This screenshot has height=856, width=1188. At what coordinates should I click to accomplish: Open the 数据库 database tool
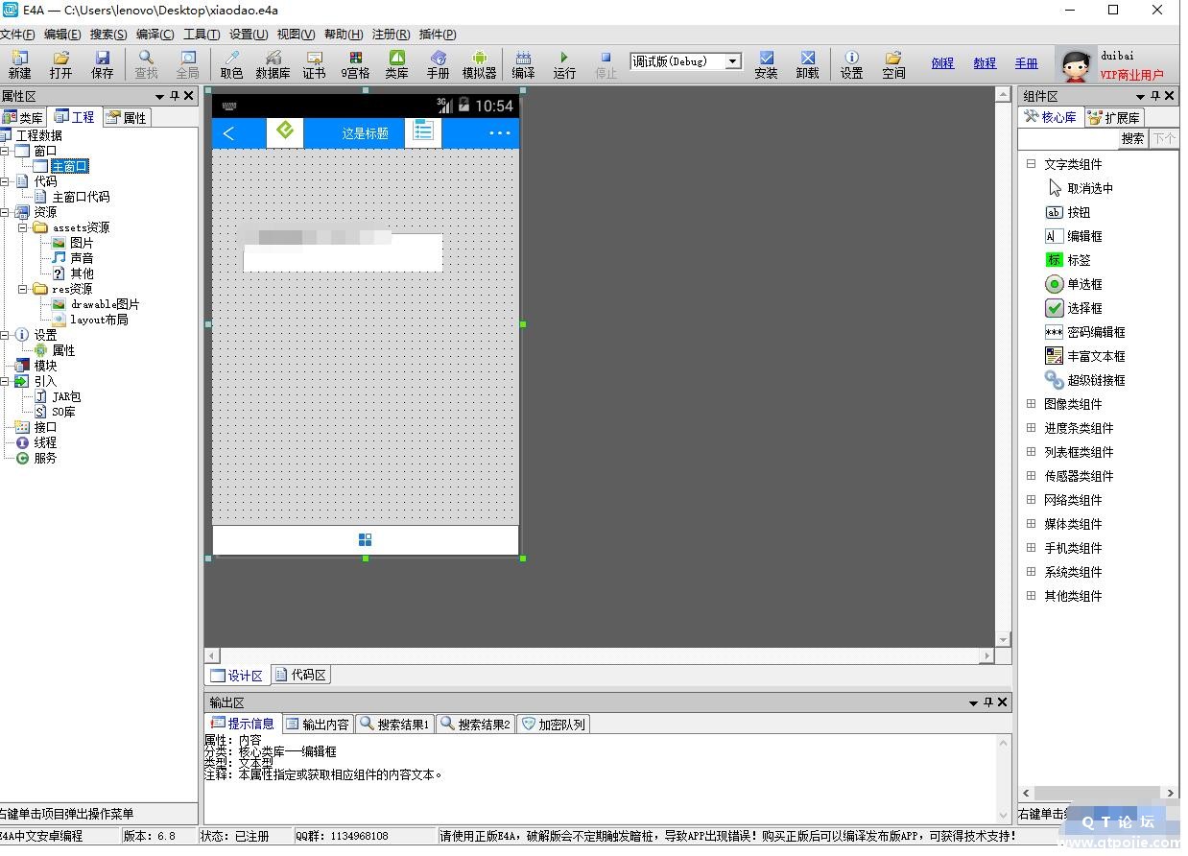tap(273, 64)
